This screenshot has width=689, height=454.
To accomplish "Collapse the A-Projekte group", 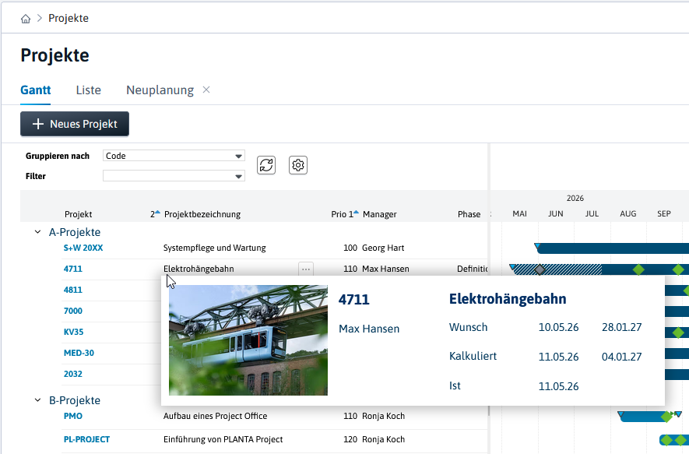I will [x=38, y=232].
